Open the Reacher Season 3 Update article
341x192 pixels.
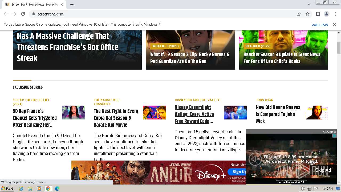tap(282, 58)
